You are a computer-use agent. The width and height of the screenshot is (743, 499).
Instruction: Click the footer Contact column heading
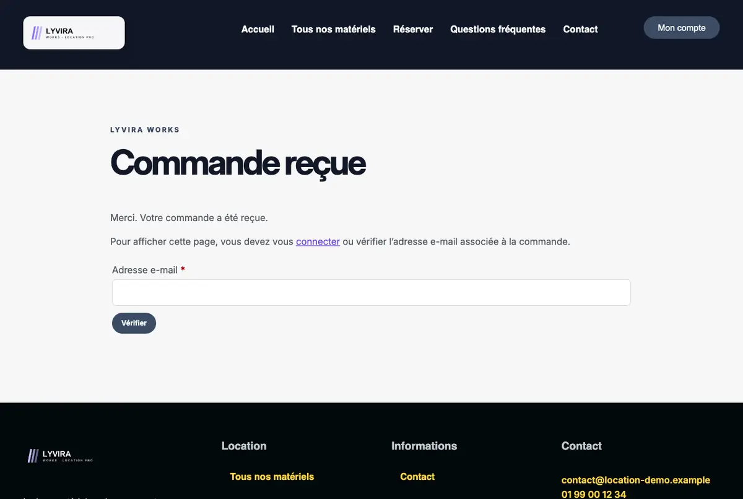click(581, 446)
